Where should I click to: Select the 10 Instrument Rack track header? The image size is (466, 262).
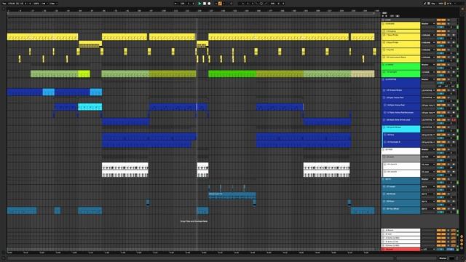coord(400,59)
